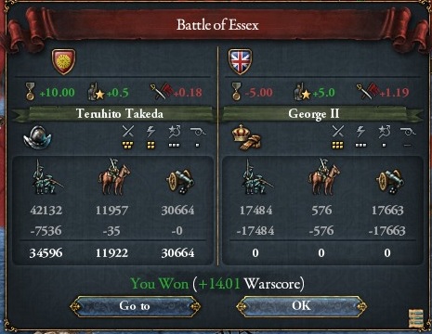Click Teruhito Takeda's general helmet icon

37,137
